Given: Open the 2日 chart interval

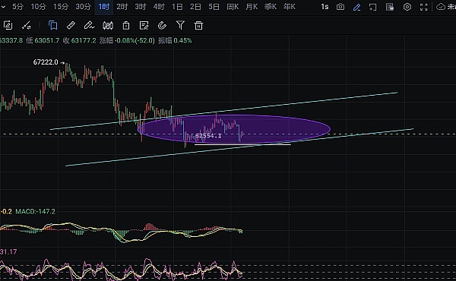Looking at the screenshot, I should [x=195, y=7].
